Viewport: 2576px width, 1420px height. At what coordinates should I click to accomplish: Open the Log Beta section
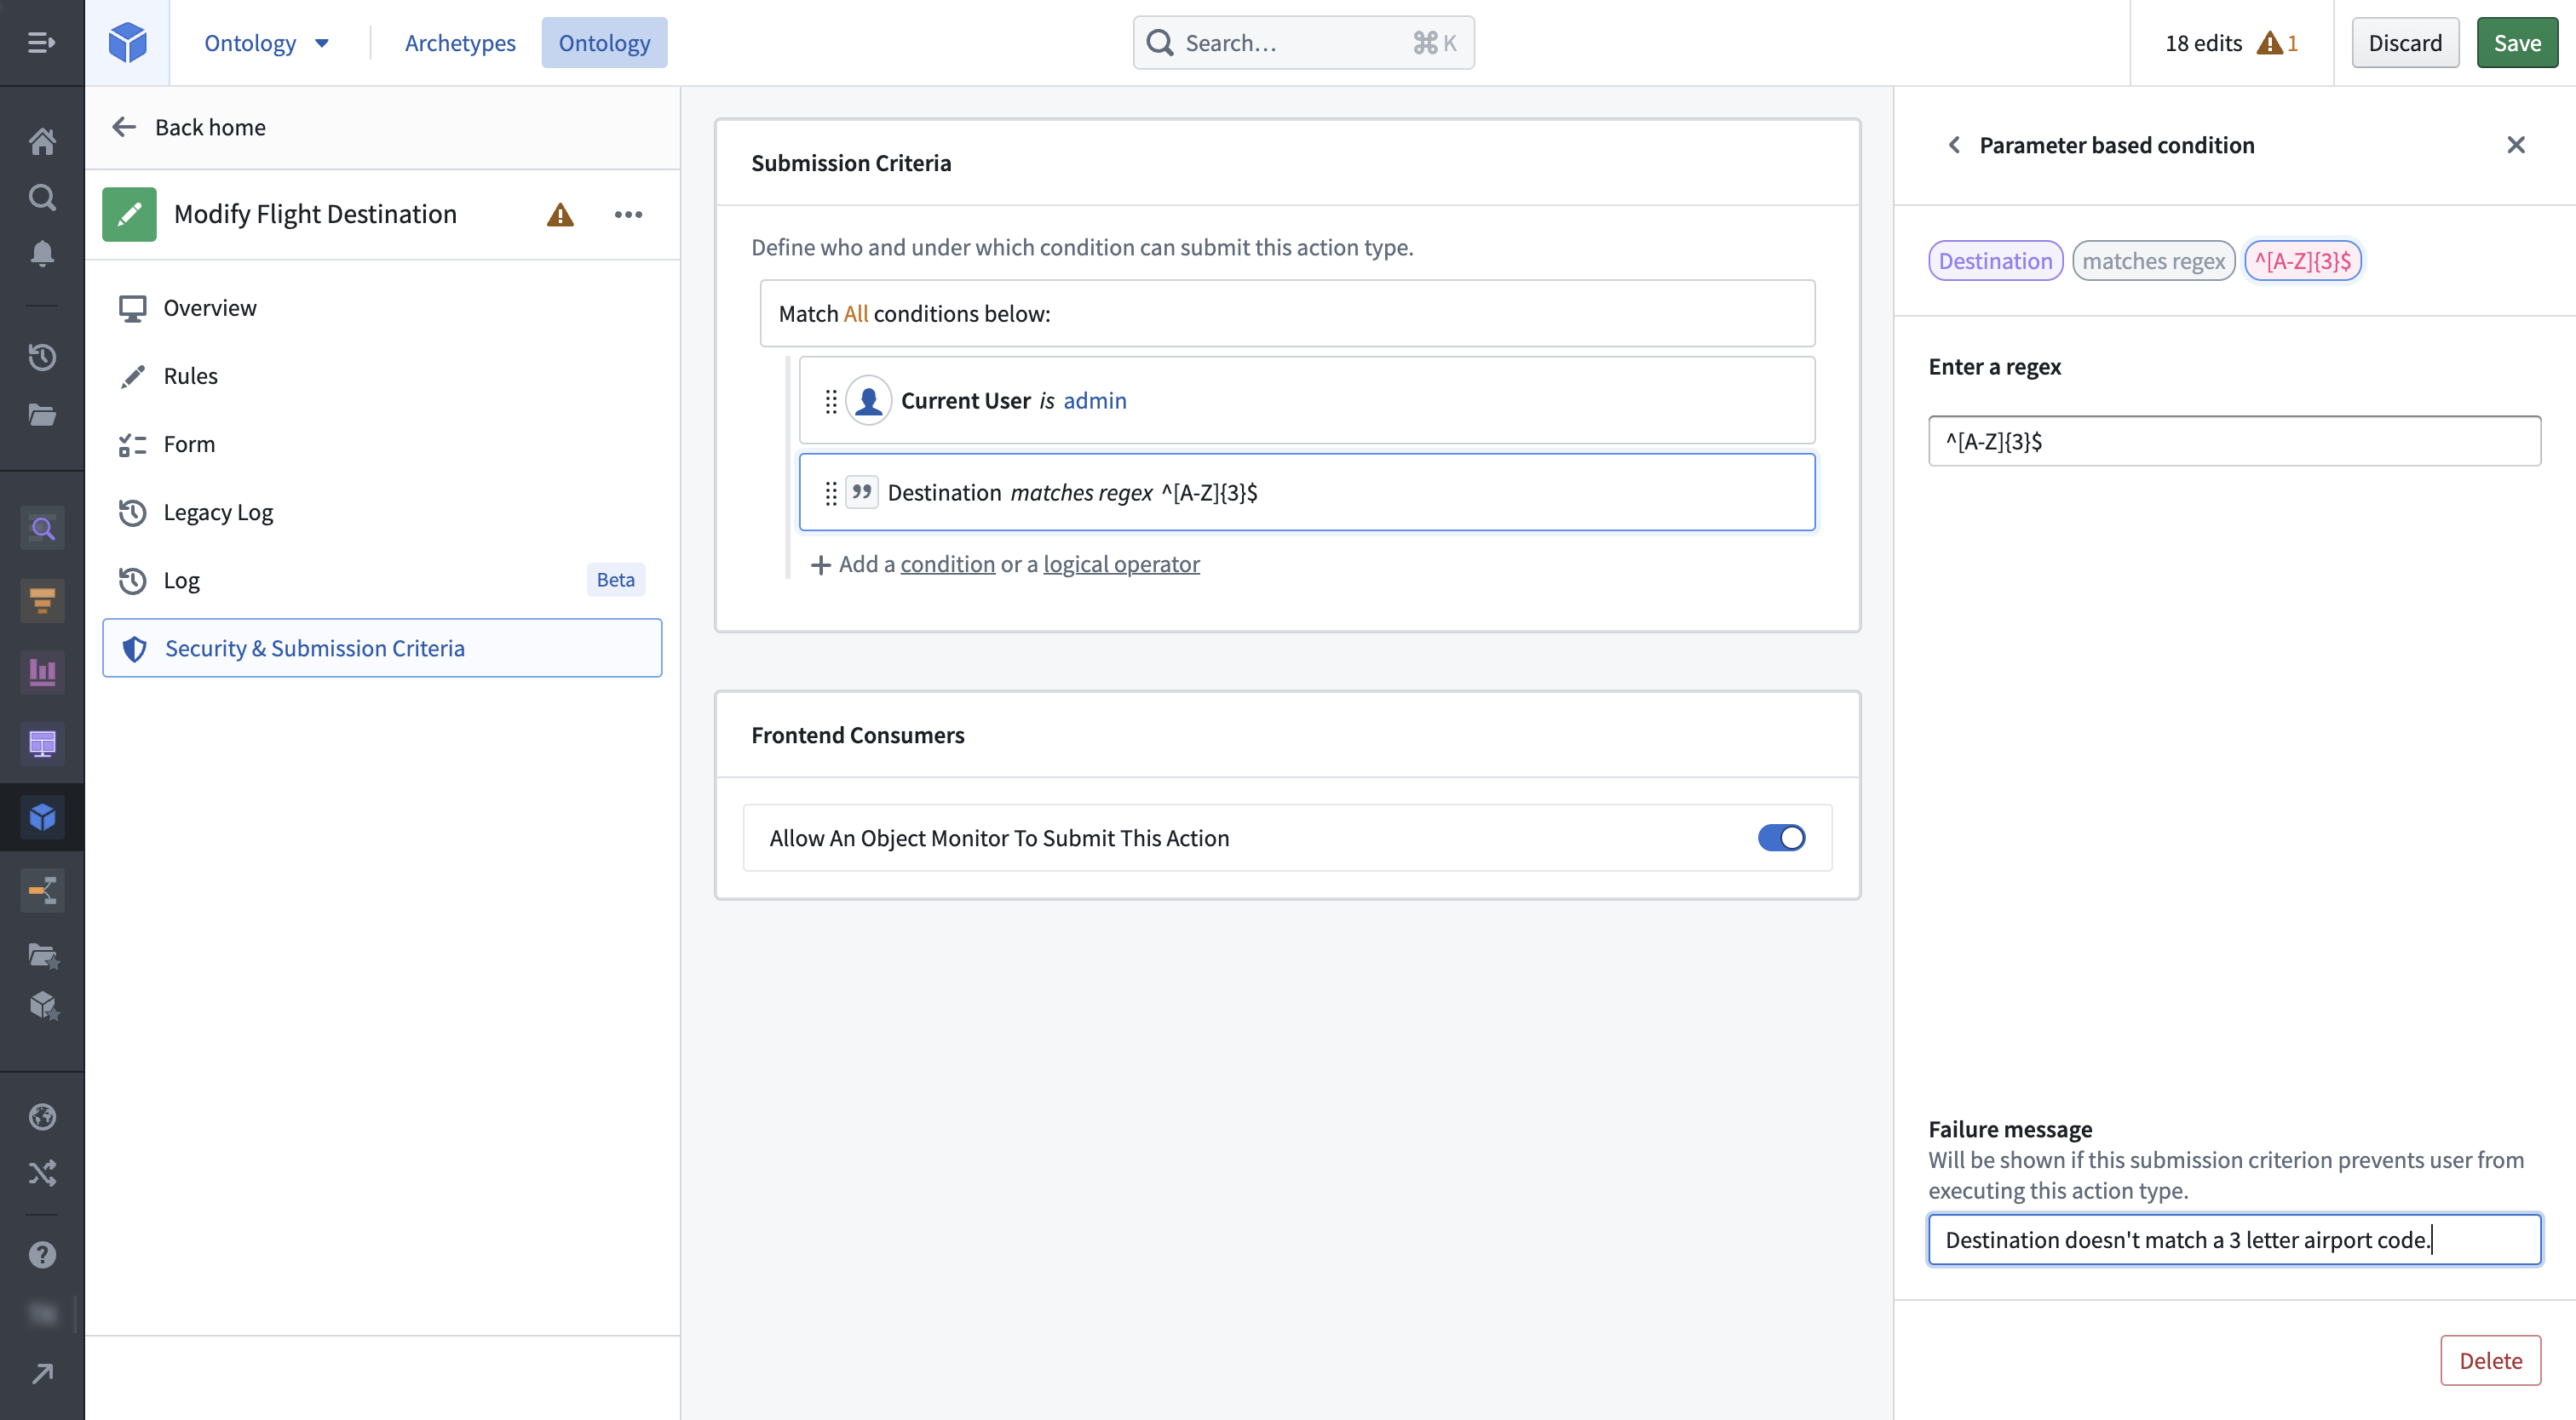382,580
